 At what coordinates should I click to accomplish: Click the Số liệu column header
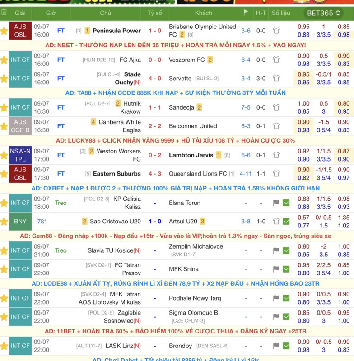281,13
